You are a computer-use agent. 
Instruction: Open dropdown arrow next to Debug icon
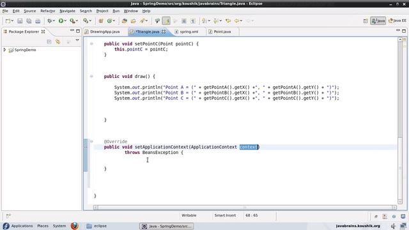tap(54, 21)
